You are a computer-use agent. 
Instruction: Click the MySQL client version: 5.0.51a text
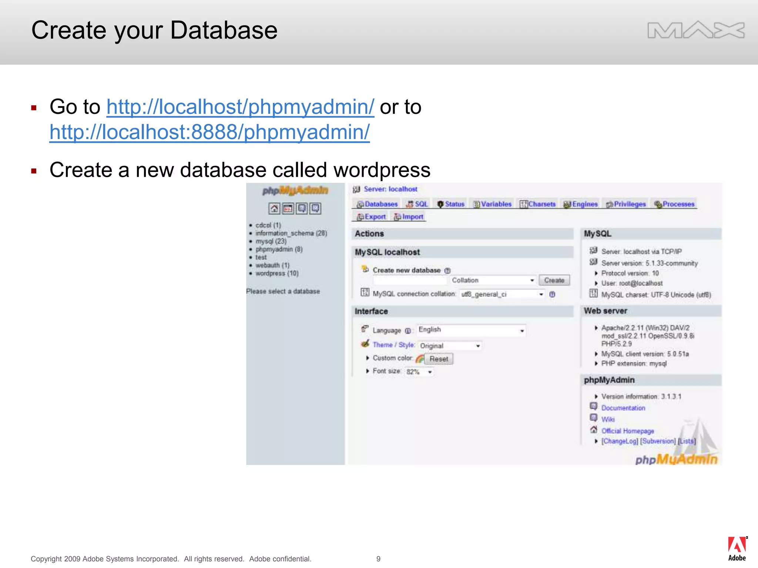[645, 354]
